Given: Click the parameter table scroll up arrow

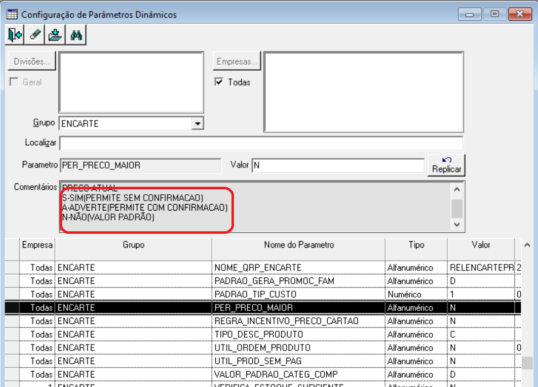Looking at the screenshot, I should coord(527,245).
